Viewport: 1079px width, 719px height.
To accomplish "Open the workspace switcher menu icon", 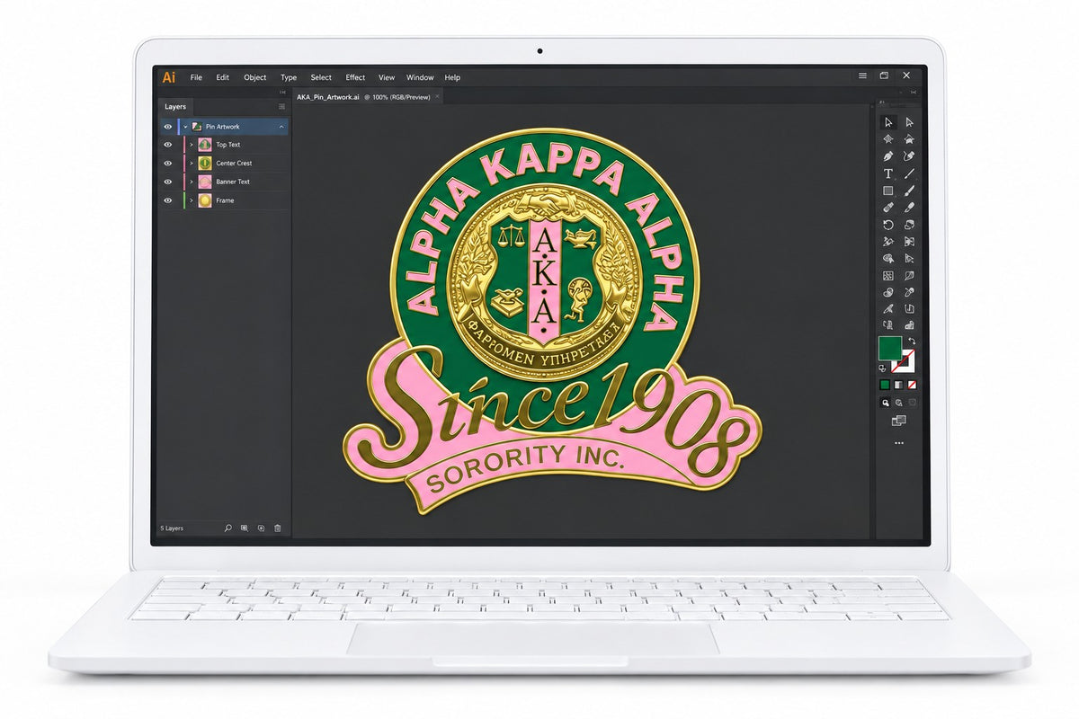I will [862, 76].
